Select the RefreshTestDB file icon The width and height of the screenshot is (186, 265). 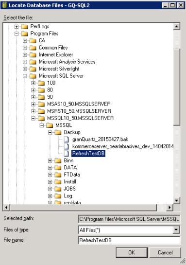(x=67, y=154)
